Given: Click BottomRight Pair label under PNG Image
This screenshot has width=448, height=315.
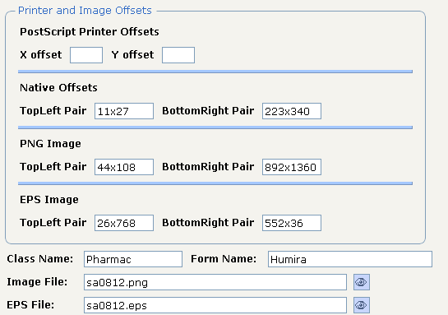Looking at the screenshot, I should coord(208,167).
